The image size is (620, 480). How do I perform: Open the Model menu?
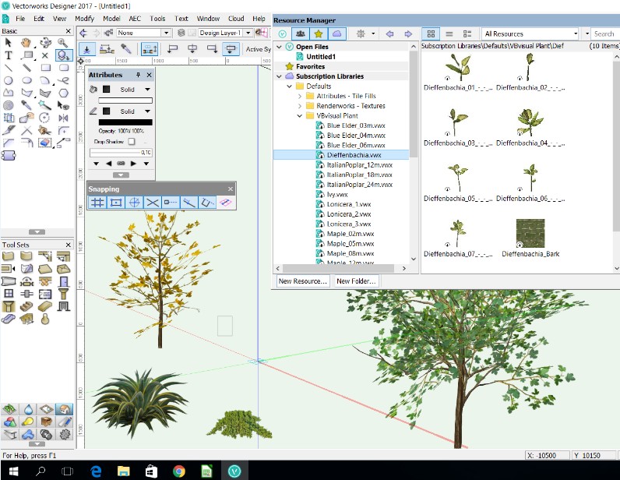[111, 19]
